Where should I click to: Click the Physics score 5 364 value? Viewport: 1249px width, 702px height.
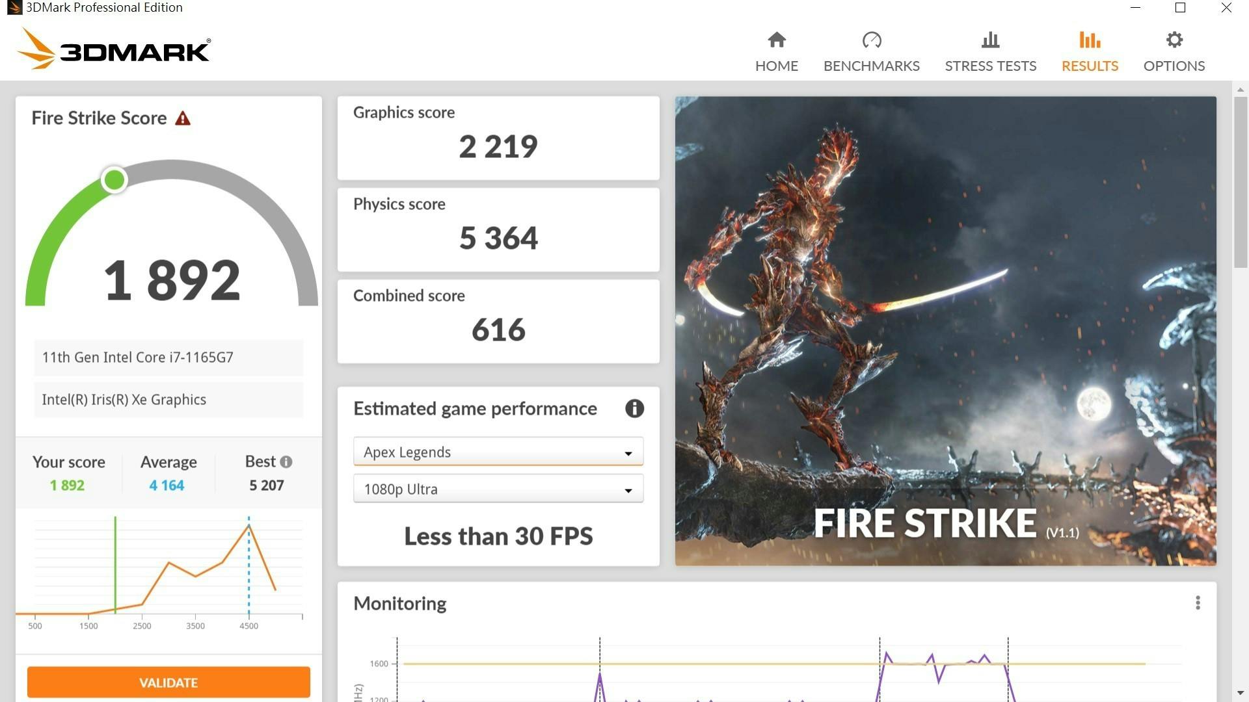(x=498, y=238)
